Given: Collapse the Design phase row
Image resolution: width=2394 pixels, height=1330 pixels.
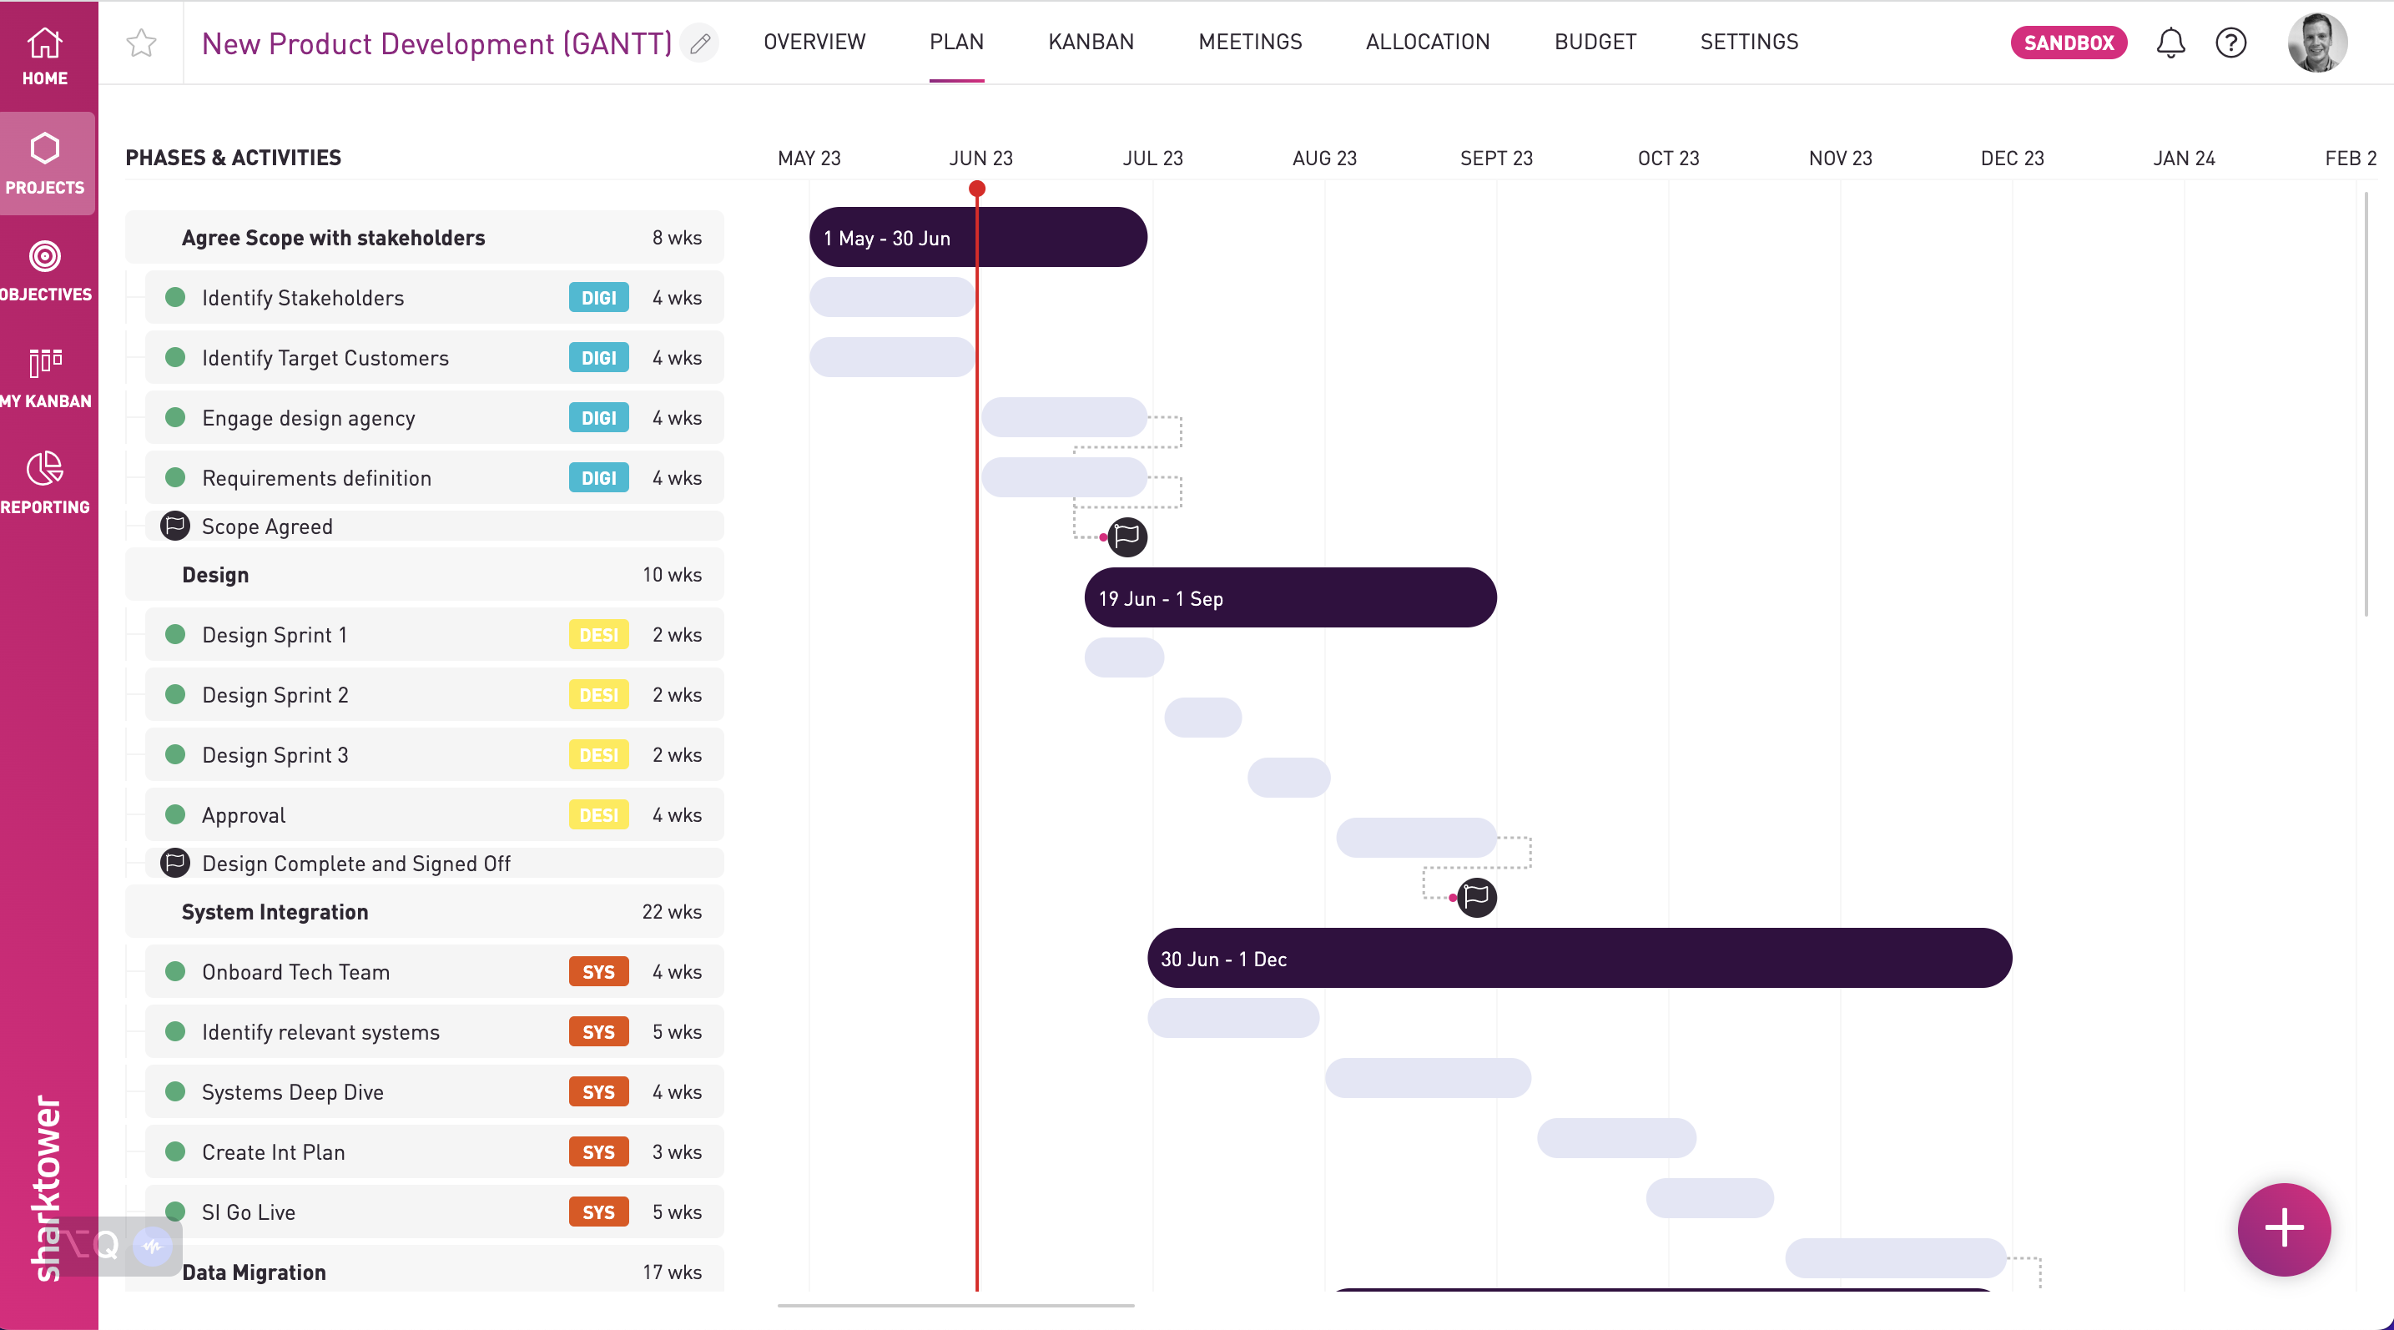Looking at the screenshot, I should [215, 574].
